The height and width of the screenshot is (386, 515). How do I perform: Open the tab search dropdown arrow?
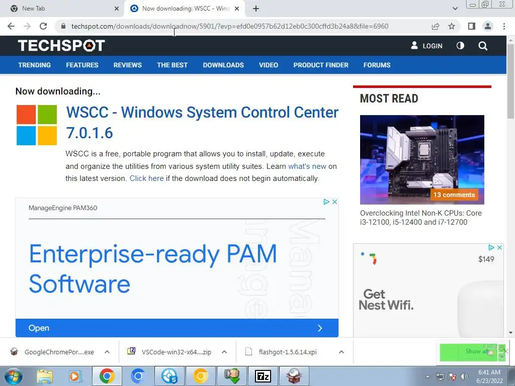[455, 9]
